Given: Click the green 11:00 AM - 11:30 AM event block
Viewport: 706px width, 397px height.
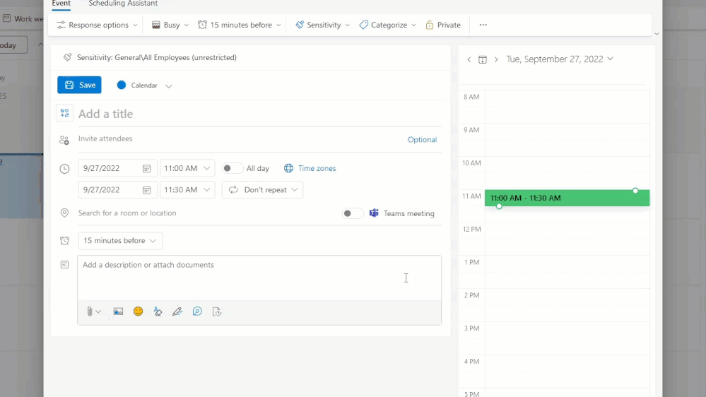Looking at the screenshot, I should pyautogui.click(x=567, y=198).
